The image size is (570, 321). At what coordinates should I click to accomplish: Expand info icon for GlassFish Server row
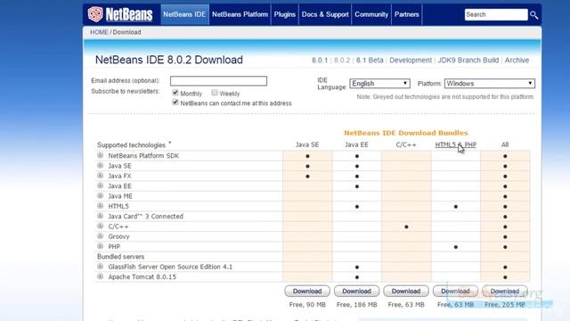click(x=101, y=267)
